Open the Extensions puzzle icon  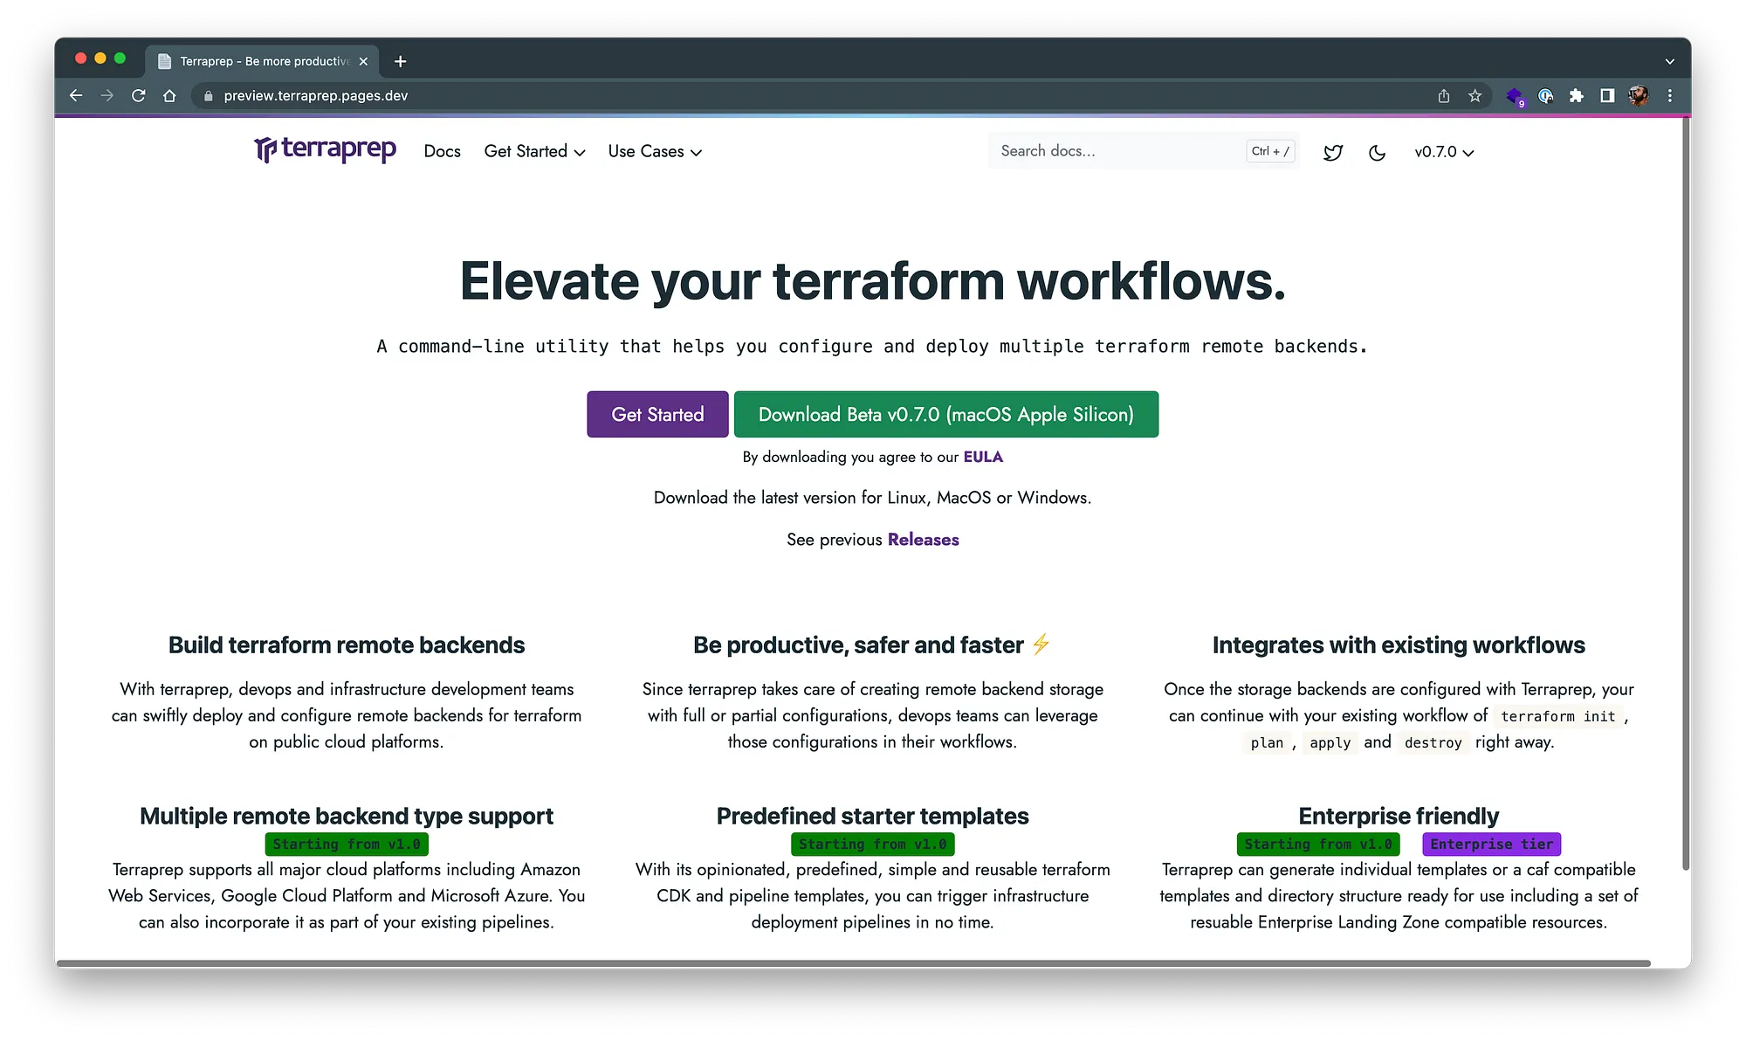click(1576, 95)
